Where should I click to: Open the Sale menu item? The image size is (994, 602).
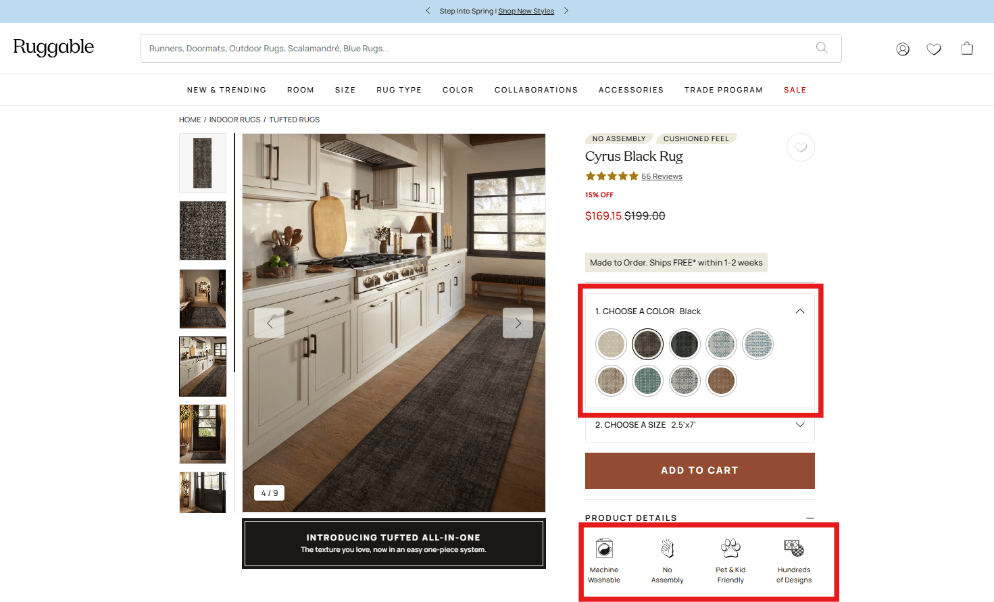795,89
